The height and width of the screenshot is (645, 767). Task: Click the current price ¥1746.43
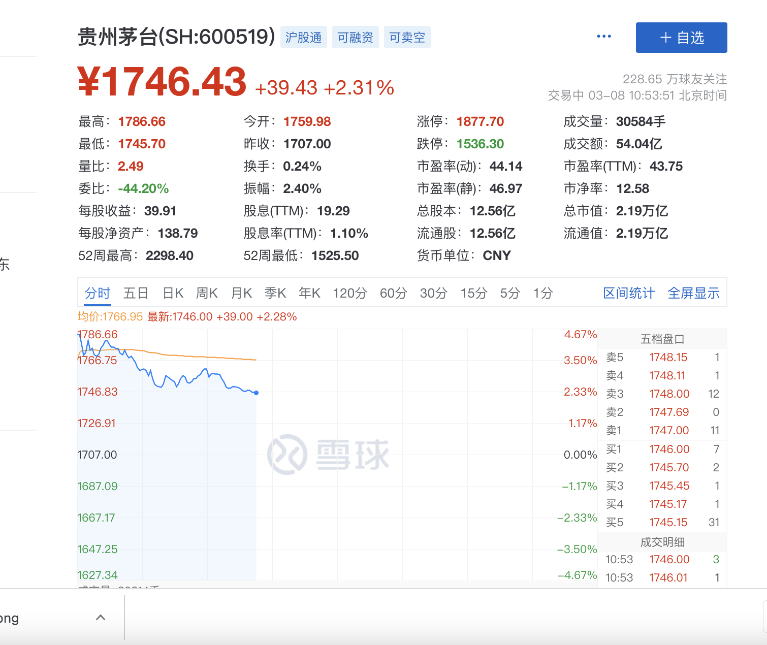point(162,81)
